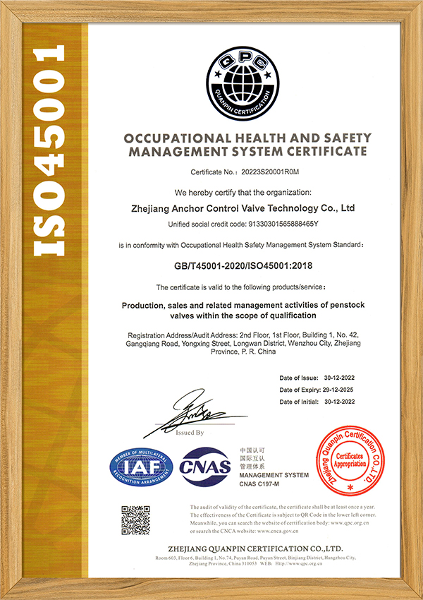Click the unified social credit code line
This screenshot has width=423, height=600.
[243, 224]
